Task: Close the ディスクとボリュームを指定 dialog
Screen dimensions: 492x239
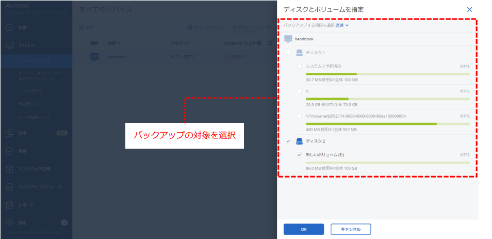Action: 469,9
